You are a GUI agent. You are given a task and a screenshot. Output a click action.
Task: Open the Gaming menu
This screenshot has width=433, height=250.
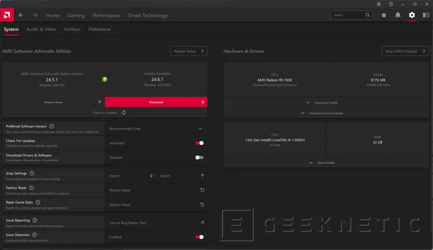(76, 16)
